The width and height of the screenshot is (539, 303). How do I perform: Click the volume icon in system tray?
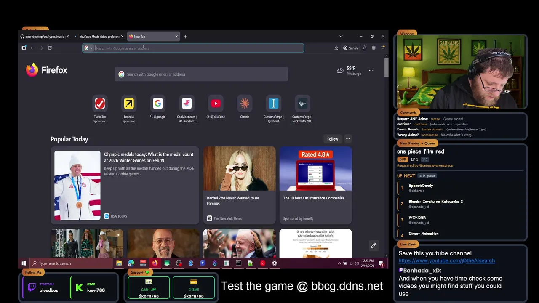coord(357,263)
